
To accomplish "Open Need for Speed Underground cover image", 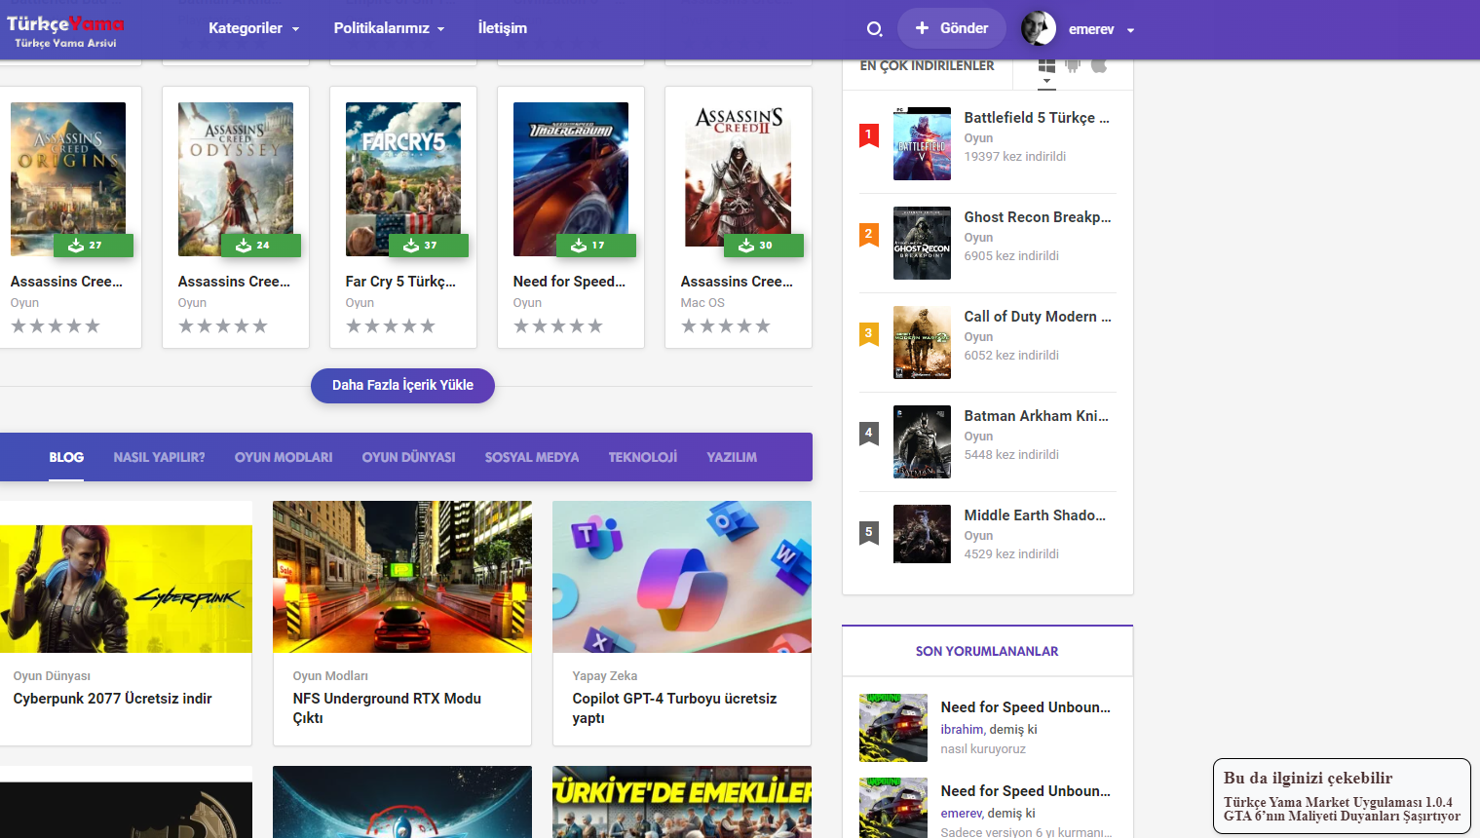I will point(571,179).
